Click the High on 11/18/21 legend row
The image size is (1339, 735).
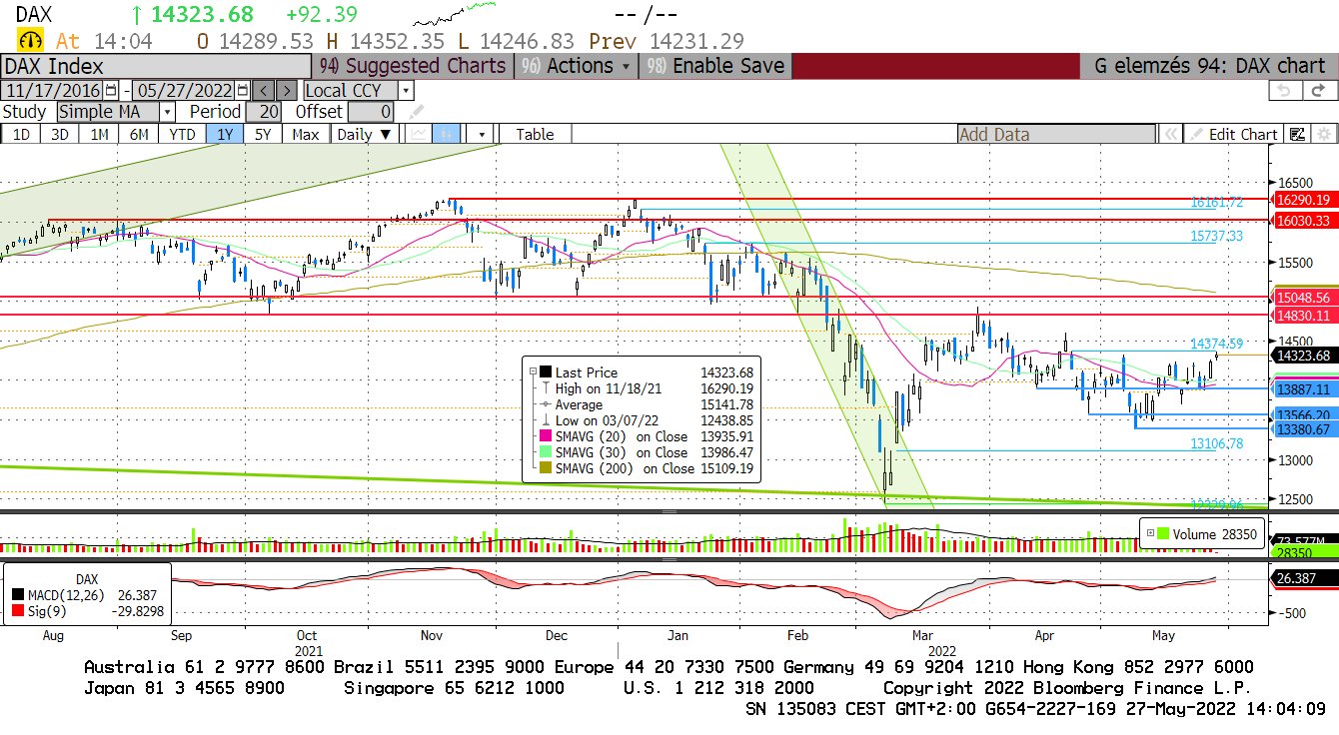646,388
